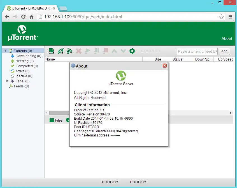Screen dimensions: 237x188
Task: Click the Add Torrent from URL icon
Action: (x=61, y=51)
